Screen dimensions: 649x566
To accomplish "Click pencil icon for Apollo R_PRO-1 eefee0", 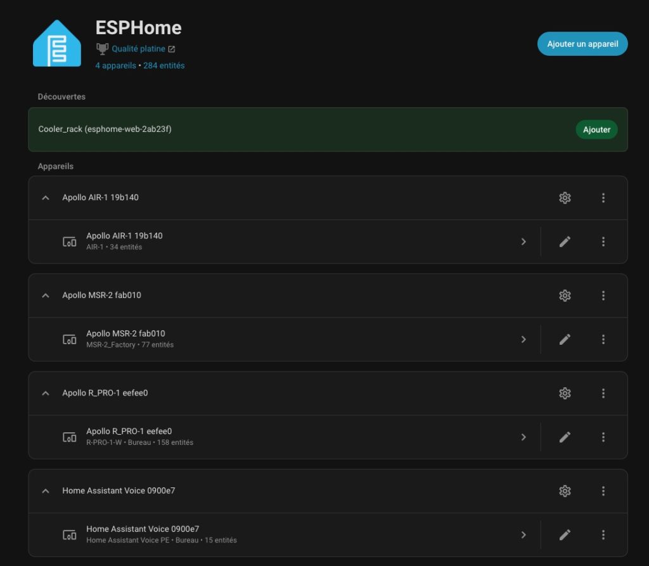I will click(x=565, y=437).
